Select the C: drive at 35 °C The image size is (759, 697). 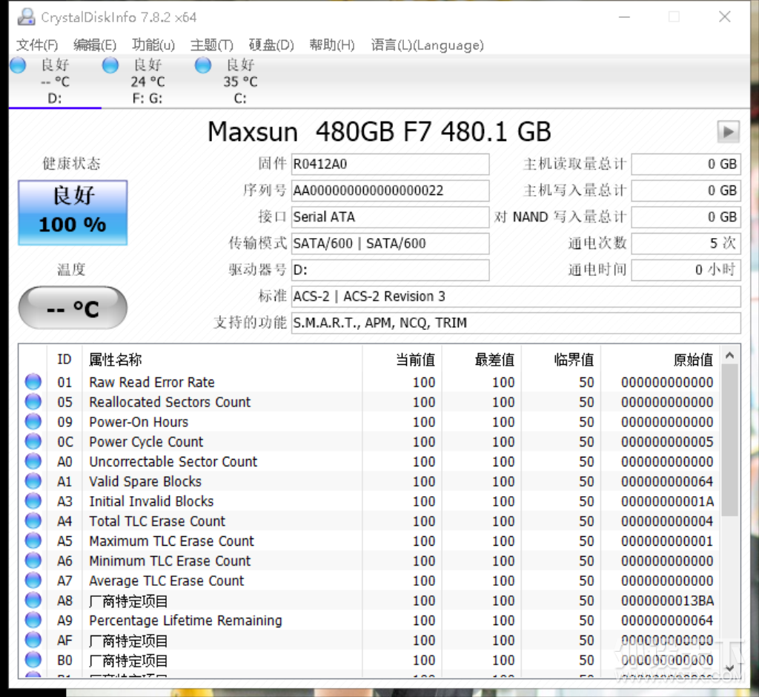[x=240, y=82]
